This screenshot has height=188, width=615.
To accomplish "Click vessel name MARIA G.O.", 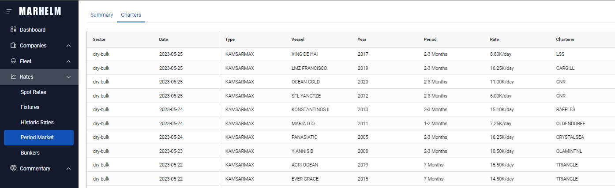I will 304,123.
